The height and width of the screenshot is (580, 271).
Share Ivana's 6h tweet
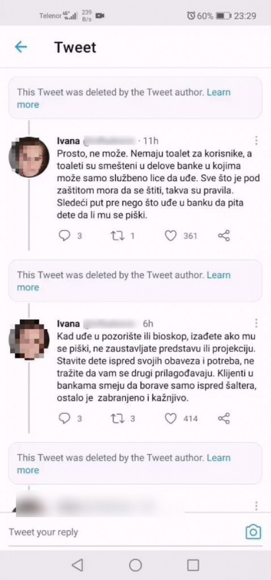(x=224, y=418)
